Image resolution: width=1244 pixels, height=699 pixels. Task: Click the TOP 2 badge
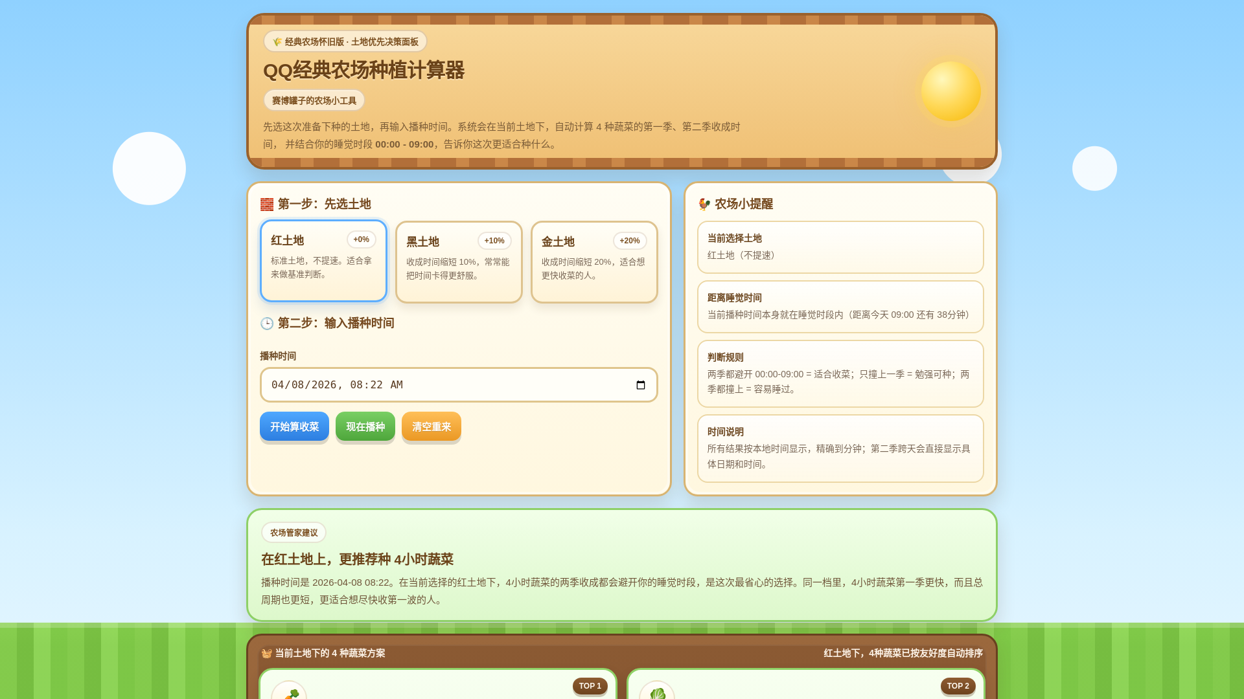point(958,686)
